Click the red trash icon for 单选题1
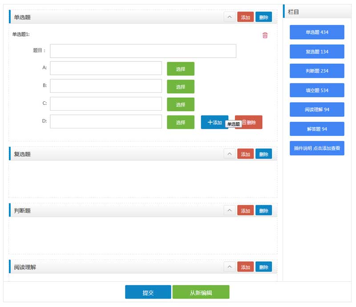Viewport: 356px width, 307px height. (x=265, y=36)
